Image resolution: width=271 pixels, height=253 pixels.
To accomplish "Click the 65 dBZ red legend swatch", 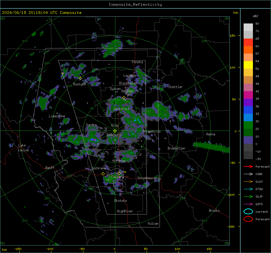I will [248, 42].
